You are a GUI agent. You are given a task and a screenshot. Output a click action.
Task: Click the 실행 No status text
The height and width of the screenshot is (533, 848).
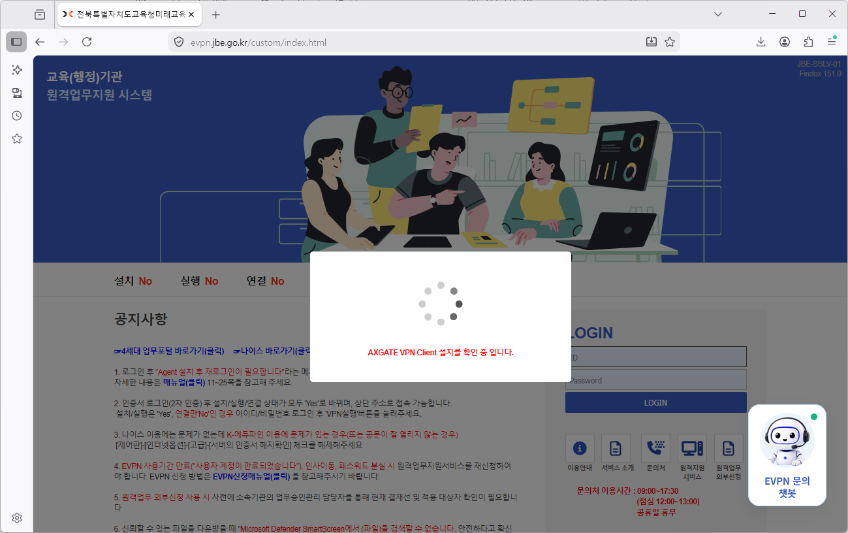[x=199, y=281]
